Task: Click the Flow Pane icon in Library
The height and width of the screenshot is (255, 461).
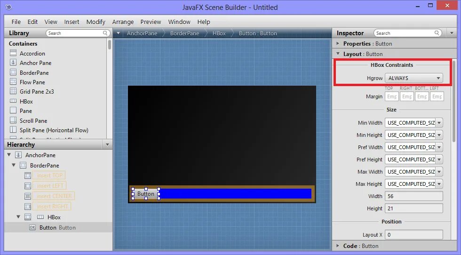Action: [13, 81]
